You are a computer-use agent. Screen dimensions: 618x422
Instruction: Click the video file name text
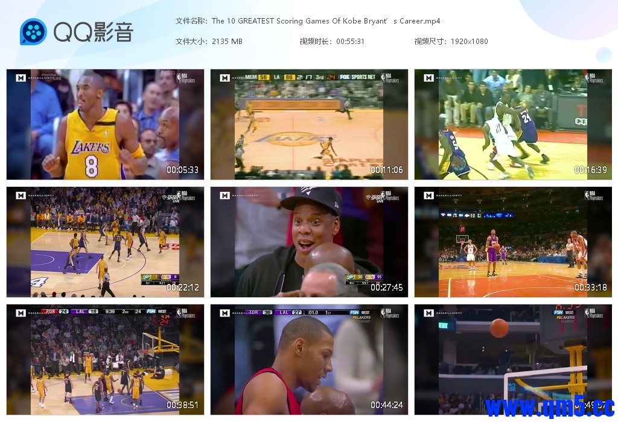(x=326, y=21)
